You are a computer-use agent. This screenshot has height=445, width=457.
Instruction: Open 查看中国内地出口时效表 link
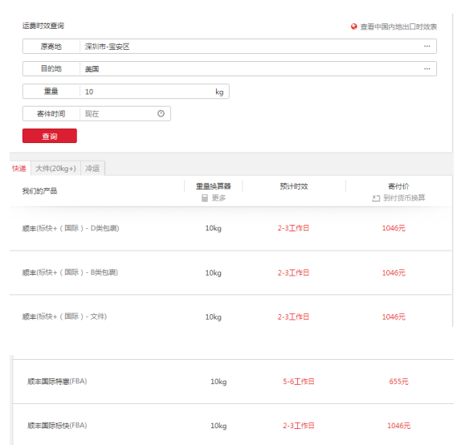(398, 27)
